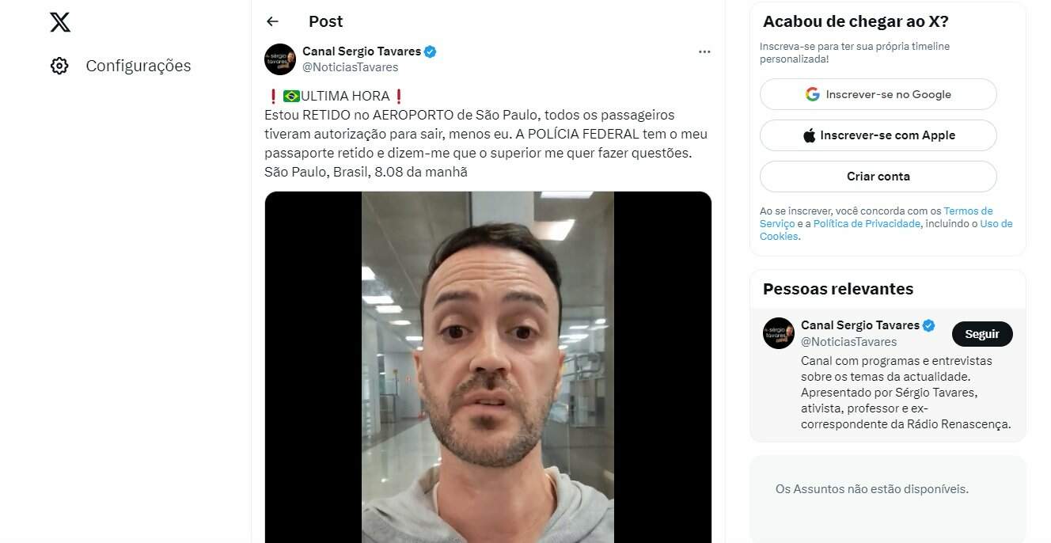1051x543 pixels.
Task: Go back using the arrow beside Post
Action: pyautogui.click(x=272, y=21)
